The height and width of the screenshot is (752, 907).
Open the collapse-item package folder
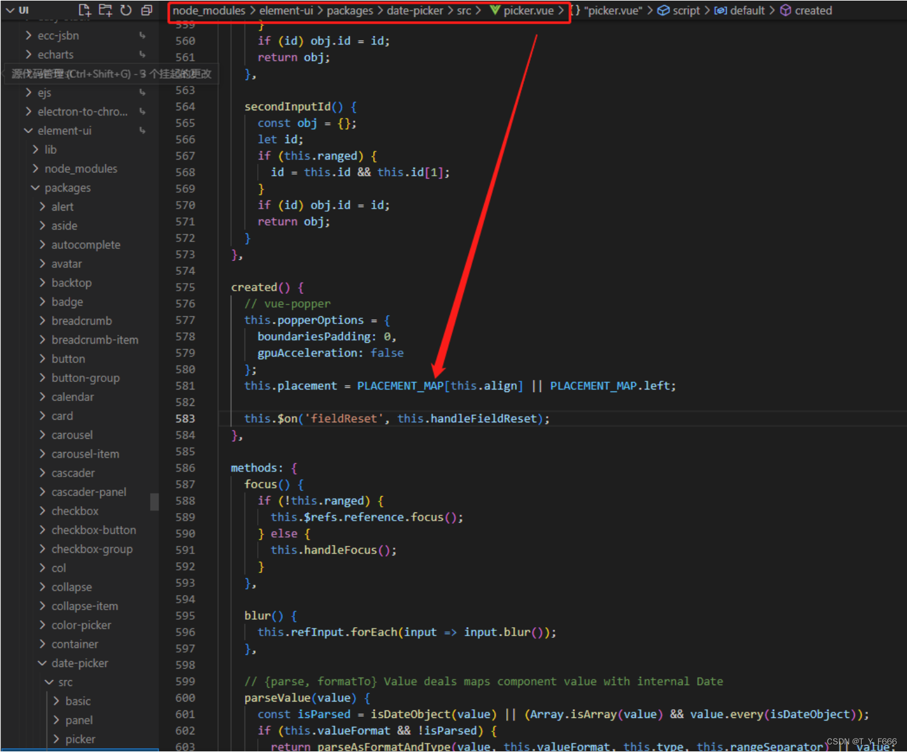(84, 606)
